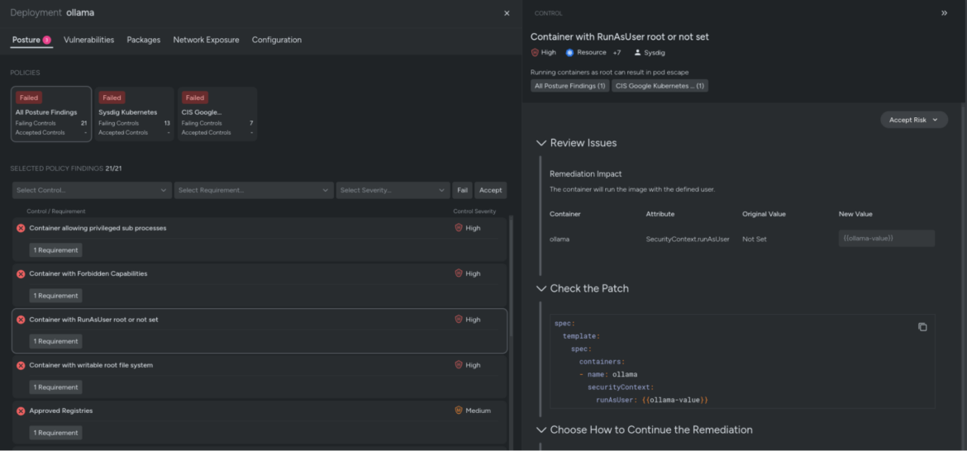Click the Sysdig author person icon

[638, 52]
